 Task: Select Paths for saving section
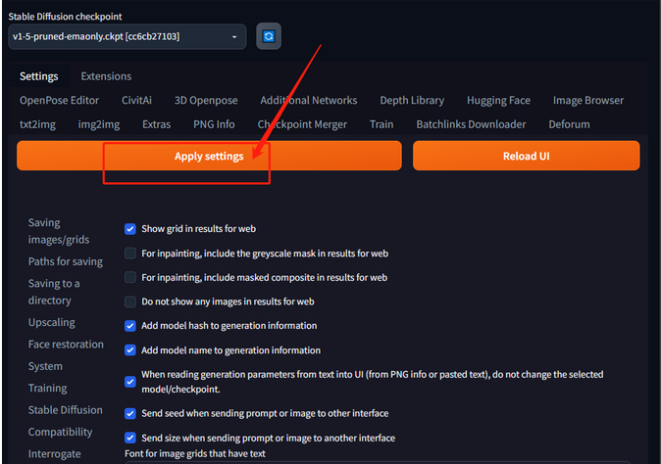tap(66, 261)
